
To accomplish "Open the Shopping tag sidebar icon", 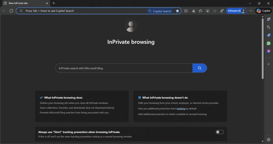I will click(269, 35).
